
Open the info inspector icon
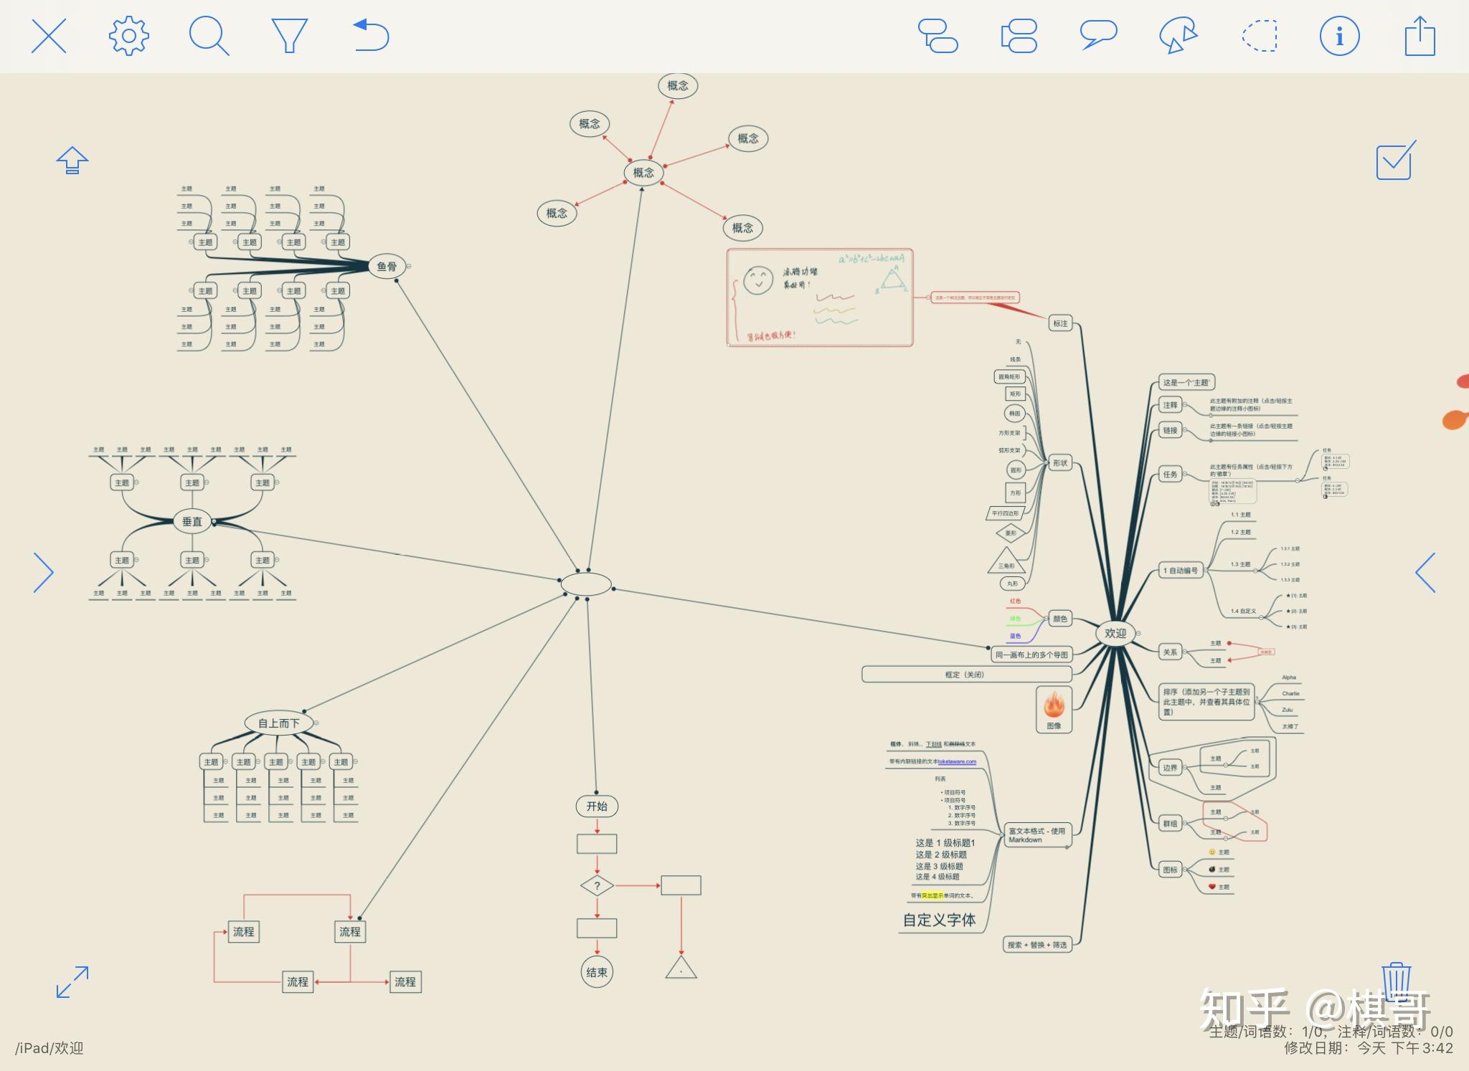[1339, 36]
